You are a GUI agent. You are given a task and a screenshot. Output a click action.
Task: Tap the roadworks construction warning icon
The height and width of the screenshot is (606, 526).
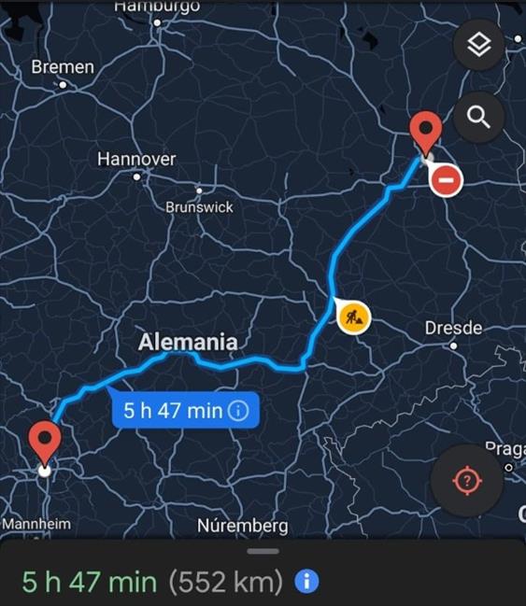point(353,317)
